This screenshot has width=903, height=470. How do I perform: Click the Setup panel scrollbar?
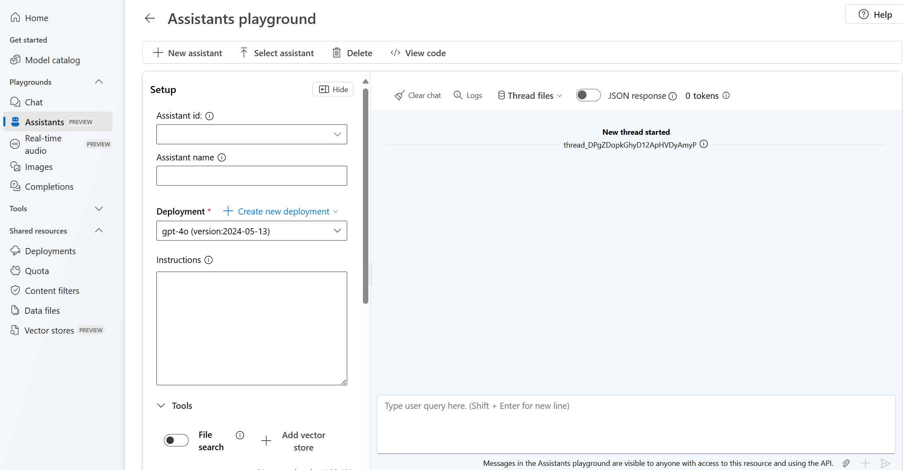point(365,196)
